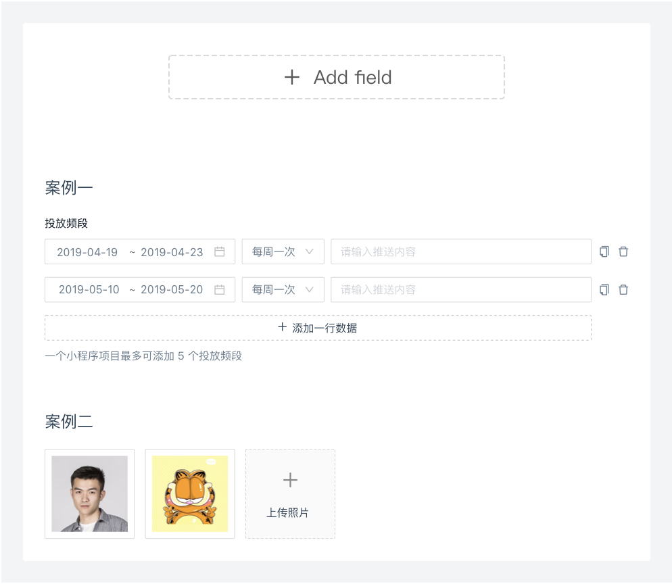Viewport: 672px width, 584px height.
Task: Open 每周一次 dropdown in 2019-05-10 row
Action: point(283,290)
